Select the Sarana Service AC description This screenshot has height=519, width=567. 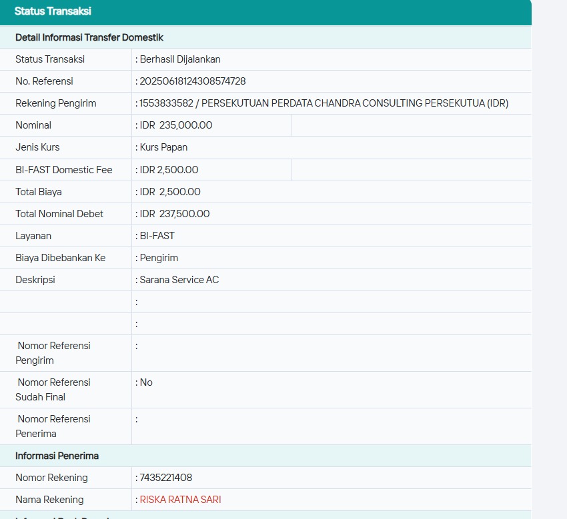tap(179, 280)
